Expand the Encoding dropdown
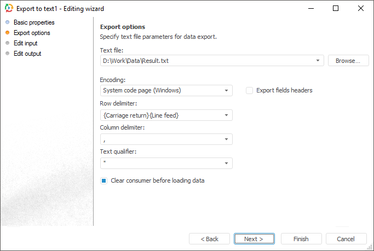The width and height of the screenshot is (374, 251). [x=227, y=90]
